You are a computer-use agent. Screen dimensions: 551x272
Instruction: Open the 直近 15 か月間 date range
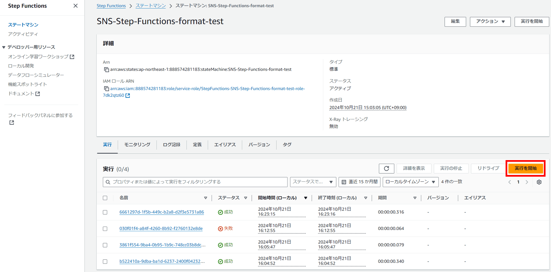coord(360,182)
